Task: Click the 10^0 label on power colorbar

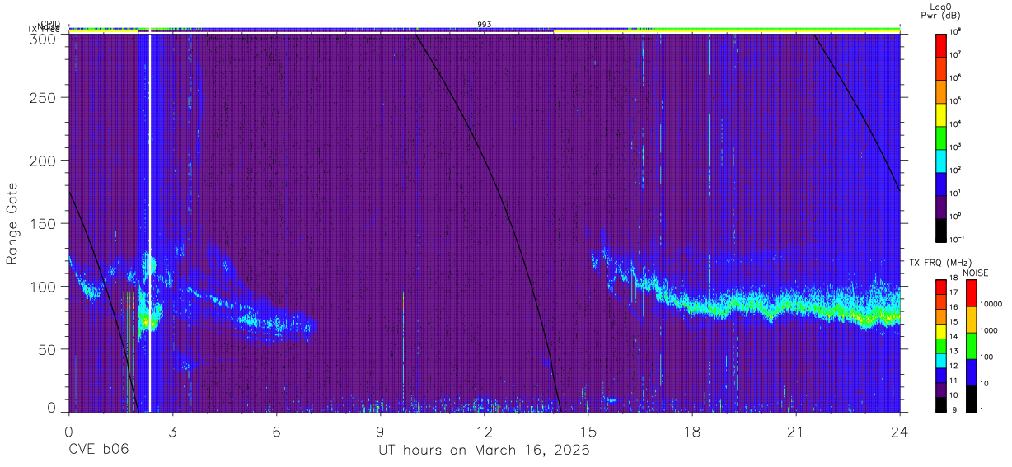Action: (x=957, y=216)
